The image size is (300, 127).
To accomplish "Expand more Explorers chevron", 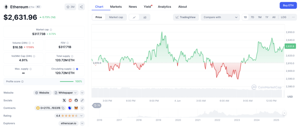I will tap(82, 123).
